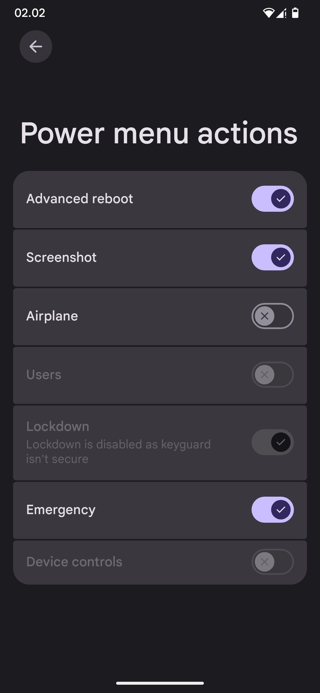
Task: Tap the Emergency option text
Action: pyautogui.click(x=61, y=510)
